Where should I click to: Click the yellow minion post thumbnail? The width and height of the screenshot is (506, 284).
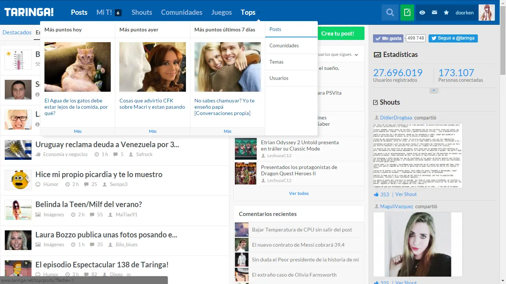point(18,180)
